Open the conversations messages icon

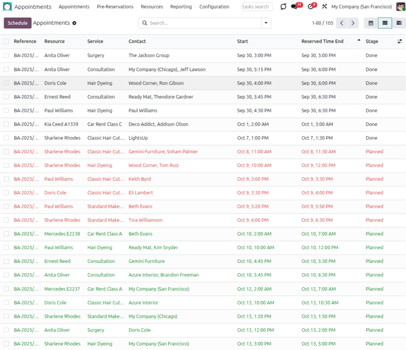295,7
